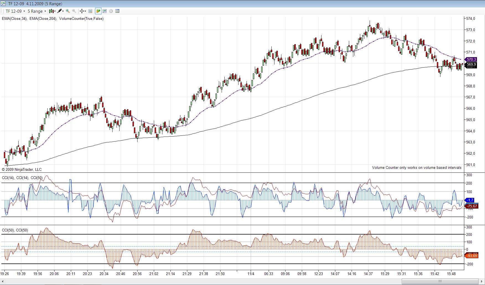Expand the chart style dropdown arrow
This screenshot has height=285, width=485.
coord(55,11)
